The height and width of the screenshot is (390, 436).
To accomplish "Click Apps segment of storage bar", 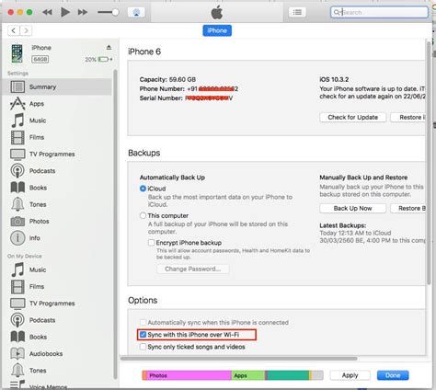I will pos(248,375).
